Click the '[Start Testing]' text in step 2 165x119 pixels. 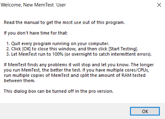tap(123, 49)
